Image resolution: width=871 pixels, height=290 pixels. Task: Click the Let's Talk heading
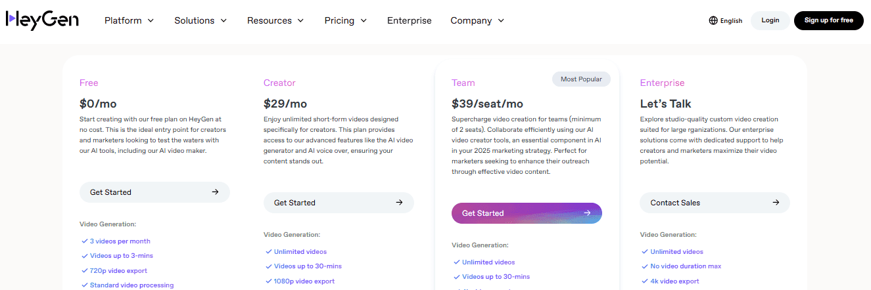[665, 104]
